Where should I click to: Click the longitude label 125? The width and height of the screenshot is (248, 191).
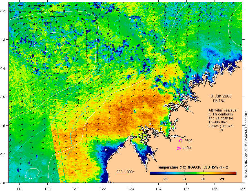187,189
